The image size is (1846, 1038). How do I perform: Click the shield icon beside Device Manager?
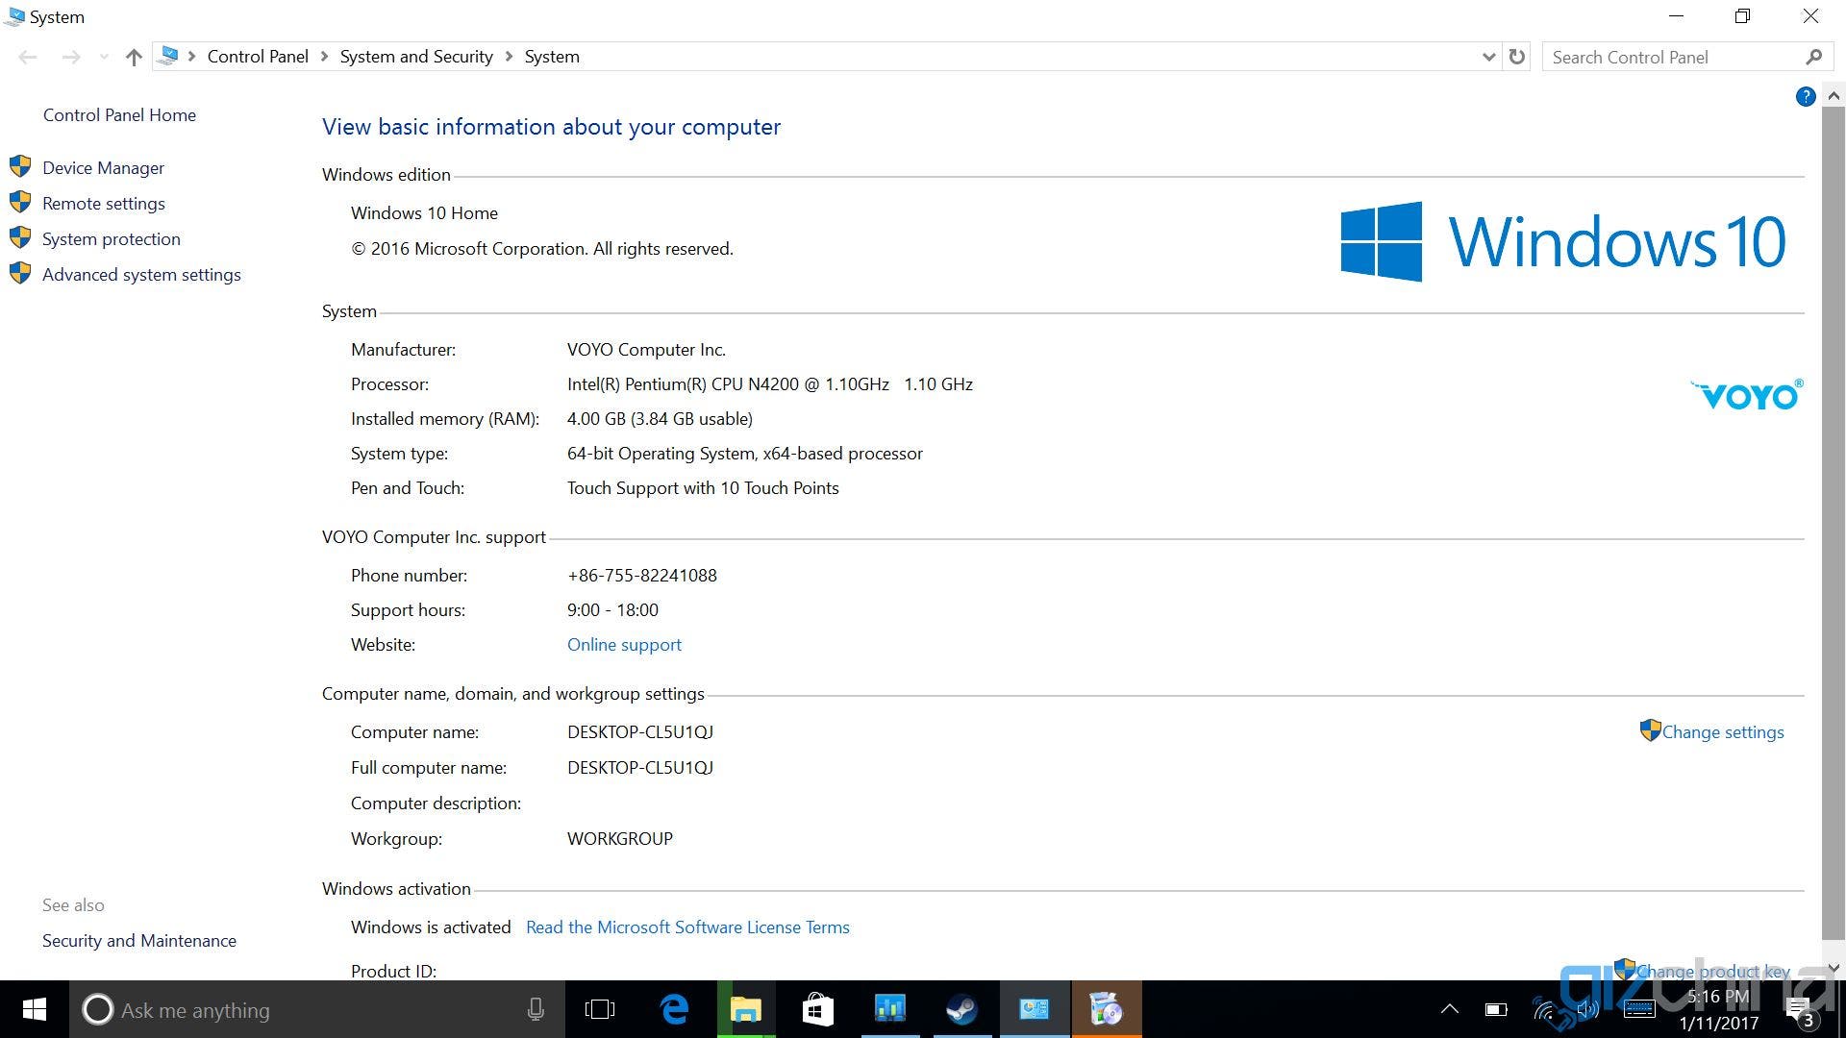click(x=20, y=167)
